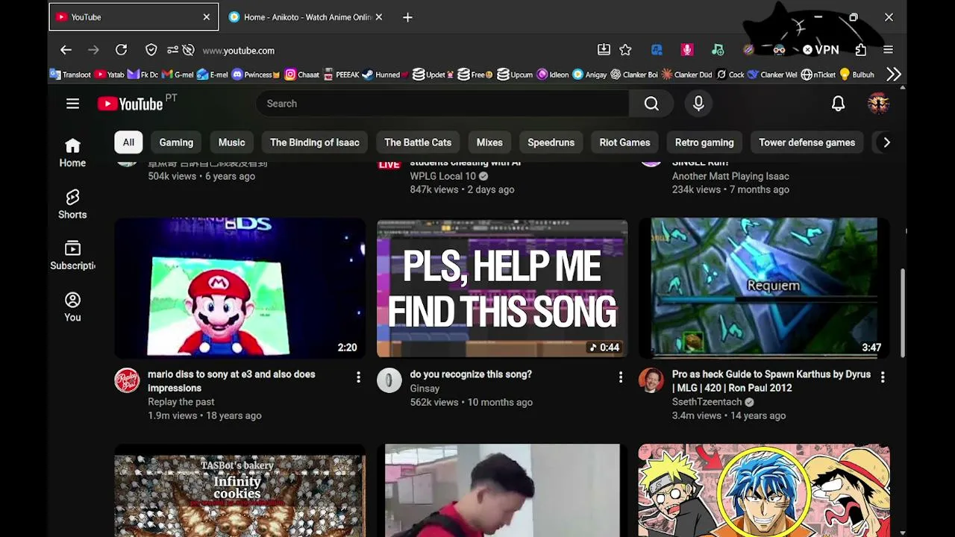Go to Home in the sidebar
This screenshot has width=955, height=537.
click(x=72, y=152)
